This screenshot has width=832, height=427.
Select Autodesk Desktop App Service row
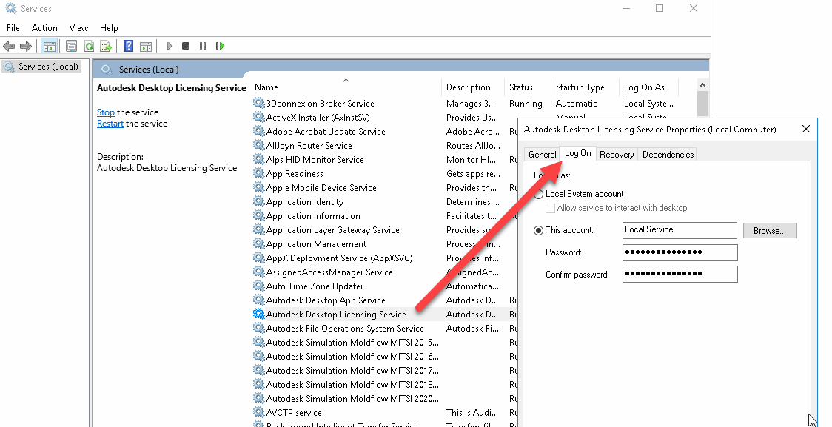pos(326,300)
